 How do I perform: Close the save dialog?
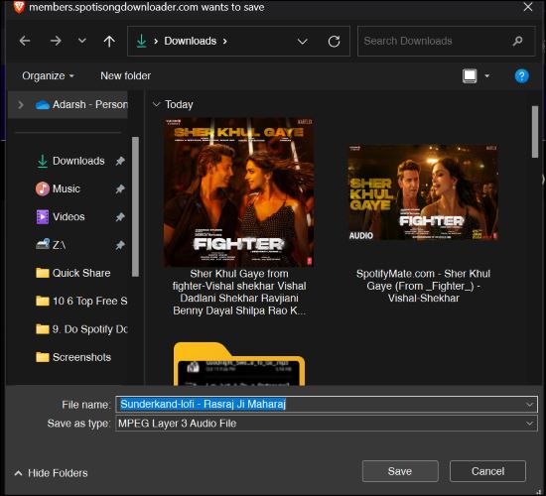click(x=528, y=7)
